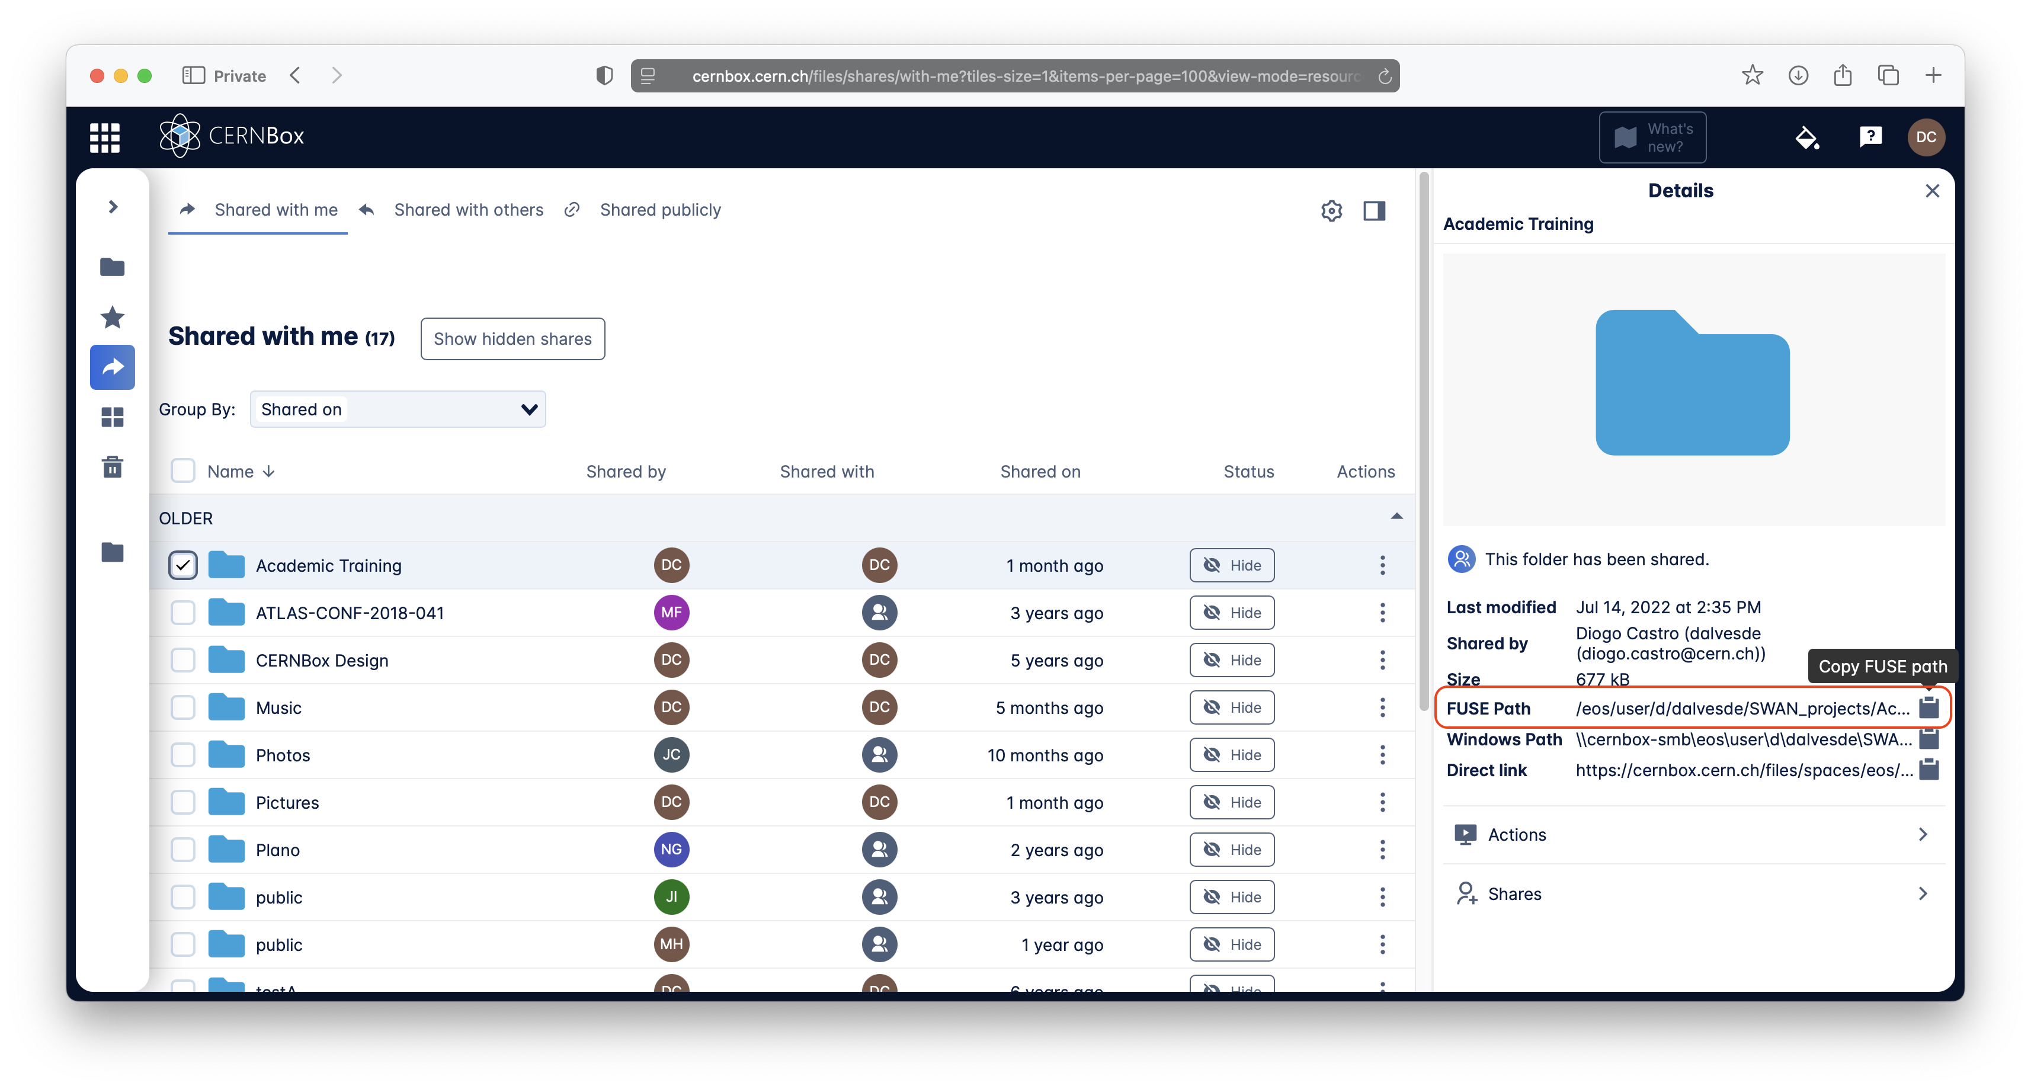The width and height of the screenshot is (2031, 1089).
Task: Copy the FUSE path to clipboard
Action: pos(1929,707)
